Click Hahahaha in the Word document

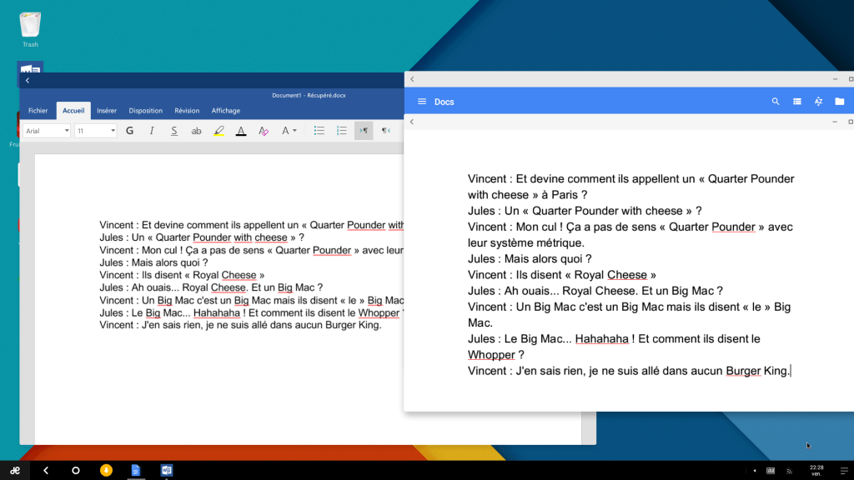coord(217,313)
